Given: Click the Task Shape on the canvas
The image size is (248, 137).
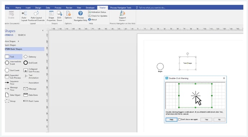Looking at the screenshot, I should pos(188,63).
